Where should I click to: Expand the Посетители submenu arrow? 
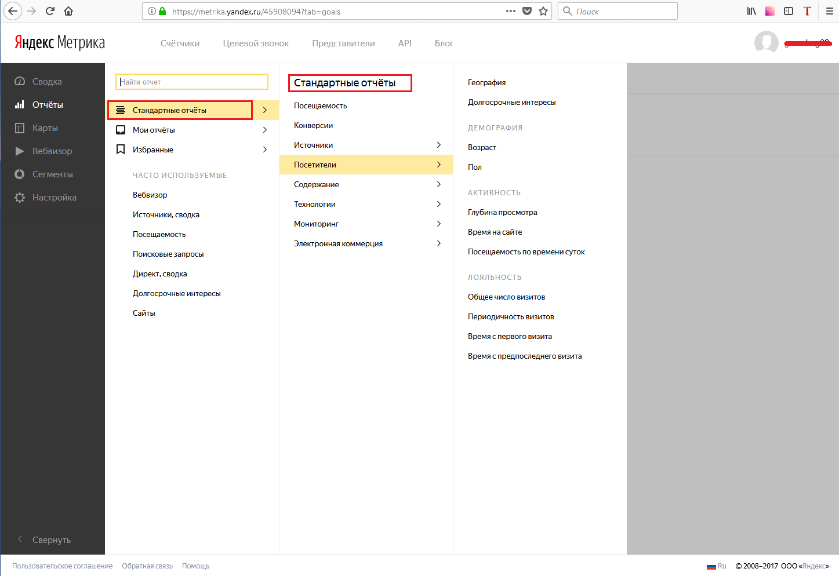click(439, 165)
